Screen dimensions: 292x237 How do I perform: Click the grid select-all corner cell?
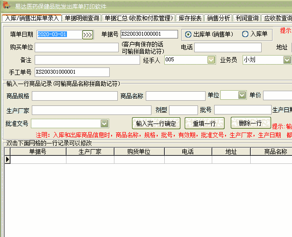click(x=8, y=152)
